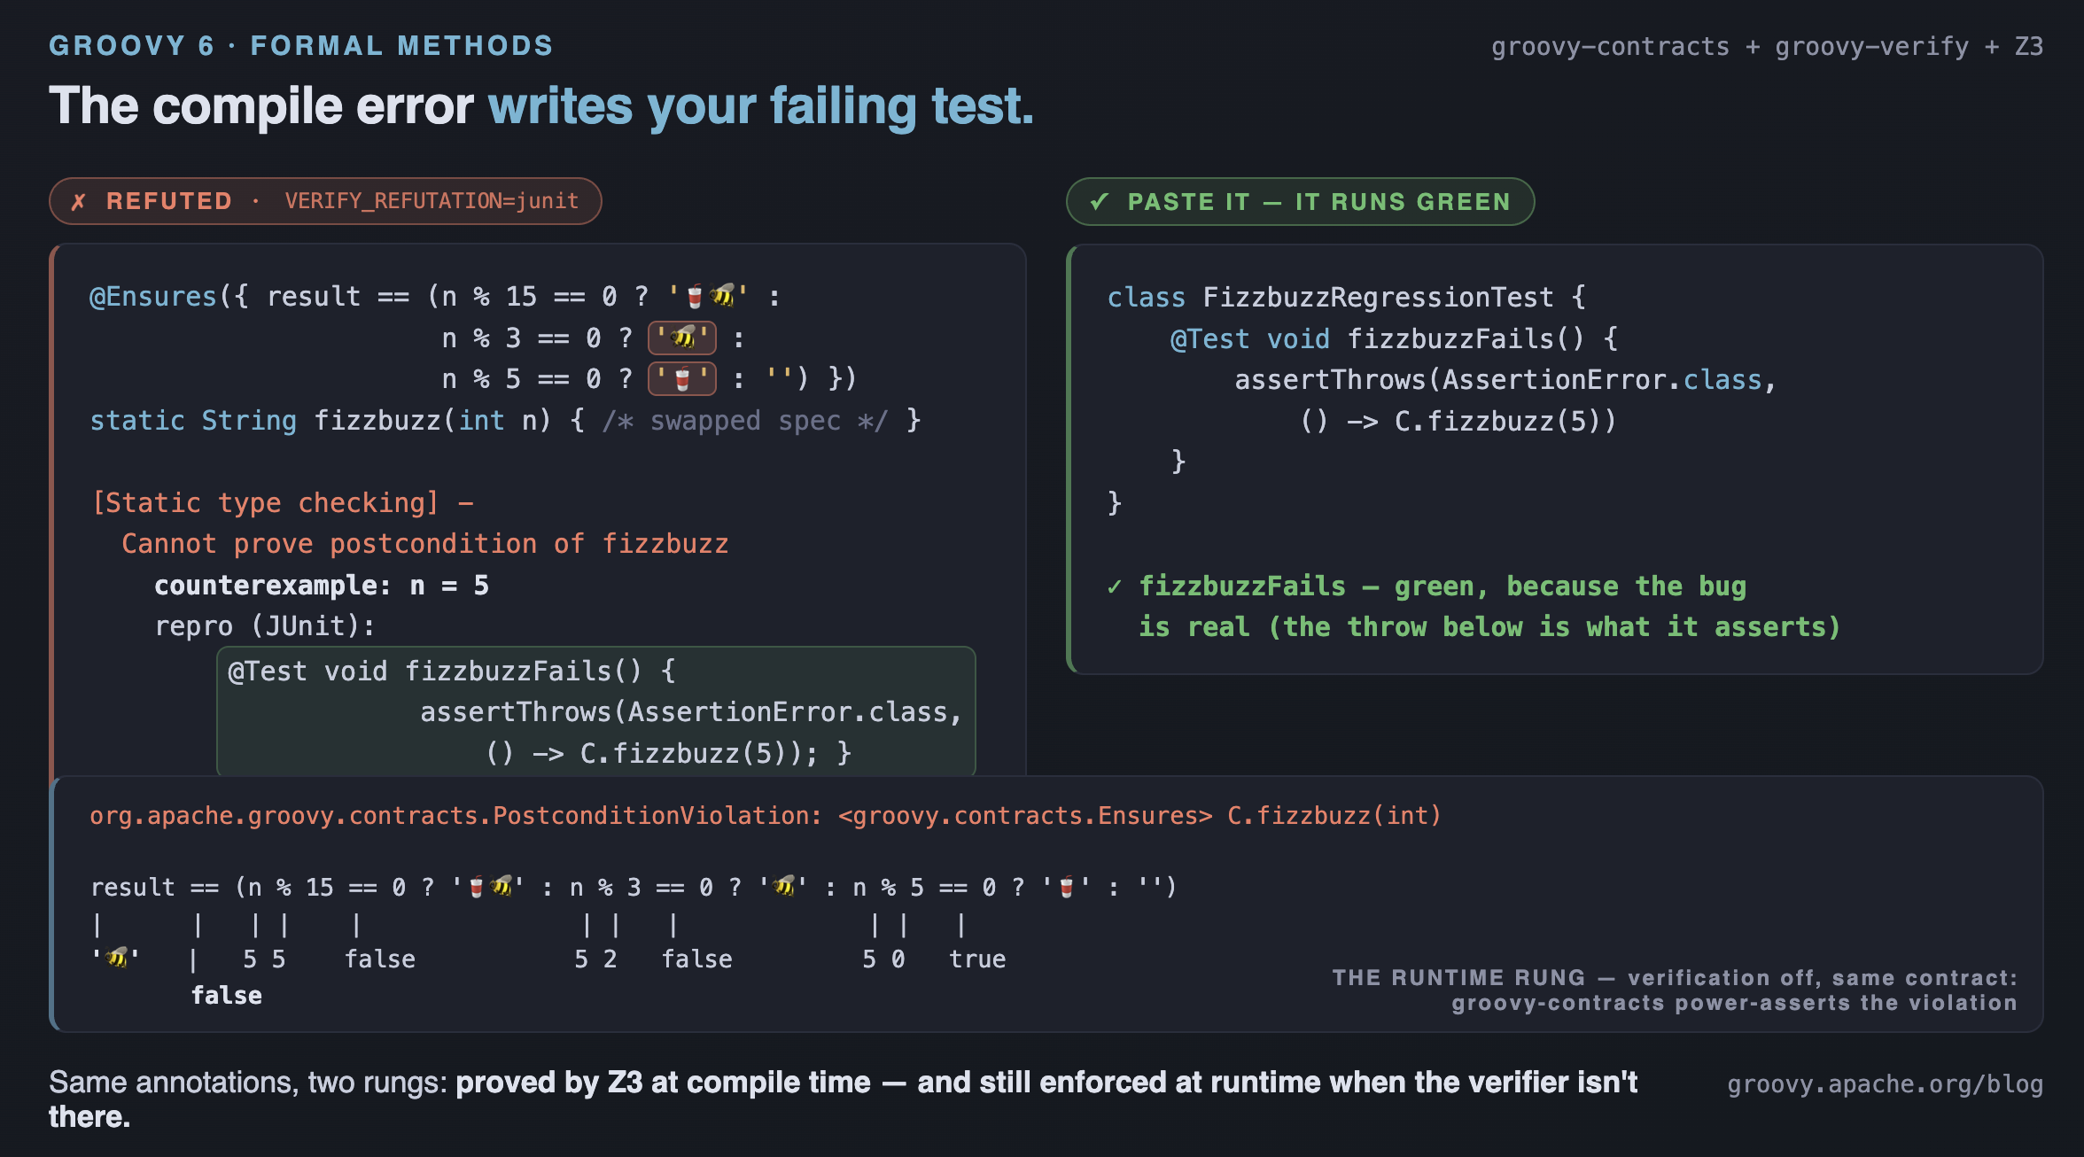Click the headline 'writes your failing test.'
Image resolution: width=2084 pixels, height=1157 pixels.
pos(761,106)
